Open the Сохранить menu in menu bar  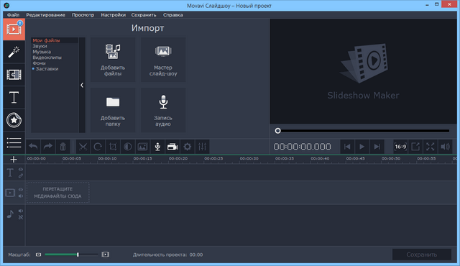click(x=144, y=15)
